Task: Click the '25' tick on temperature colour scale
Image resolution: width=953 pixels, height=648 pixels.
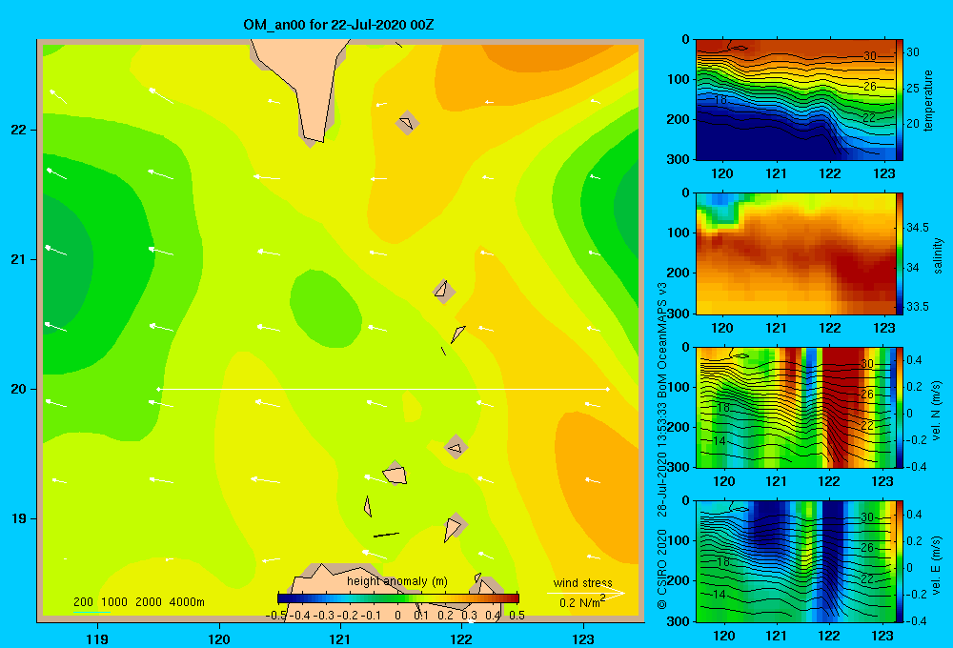Action: 913,88
